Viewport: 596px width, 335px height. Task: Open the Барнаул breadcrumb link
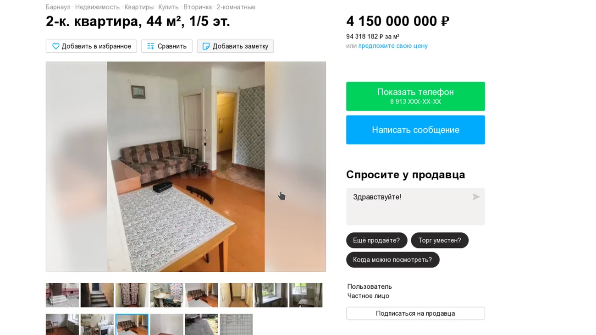click(58, 7)
